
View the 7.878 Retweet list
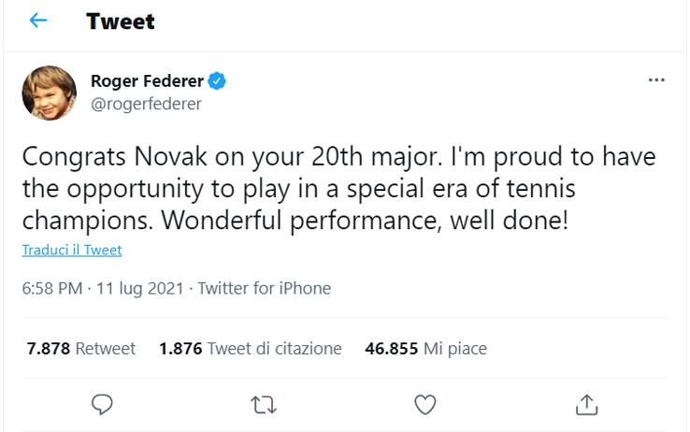tap(81, 349)
